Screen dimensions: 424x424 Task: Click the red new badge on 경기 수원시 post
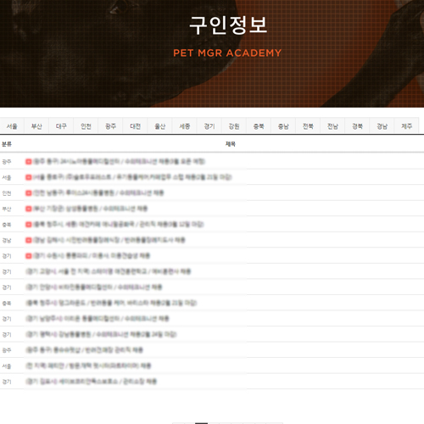(29, 256)
